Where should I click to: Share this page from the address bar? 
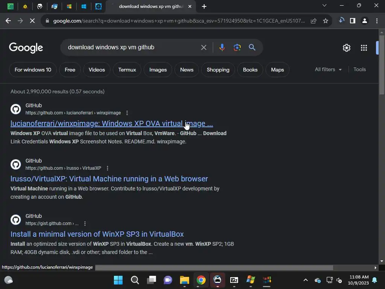coord(314,21)
